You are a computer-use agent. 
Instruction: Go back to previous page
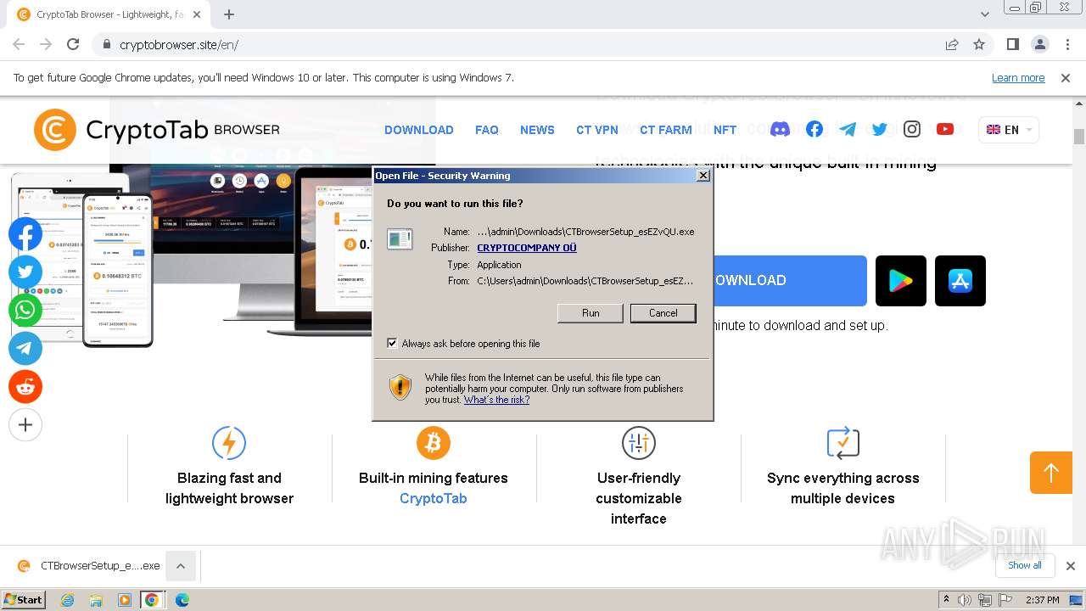coord(19,44)
